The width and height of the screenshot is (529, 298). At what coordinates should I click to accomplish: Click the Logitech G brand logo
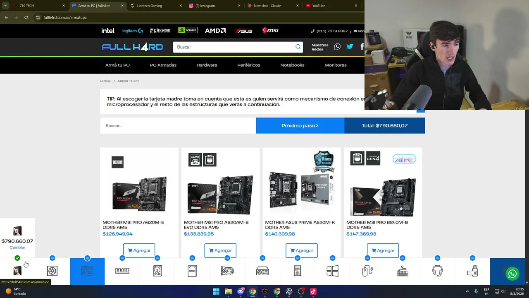pos(133,31)
